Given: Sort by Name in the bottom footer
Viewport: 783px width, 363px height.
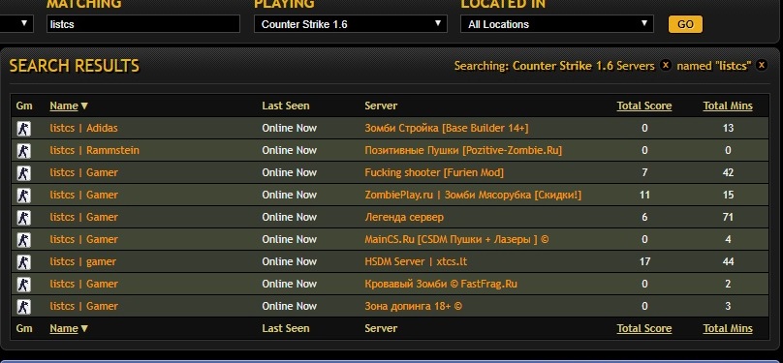Looking at the screenshot, I should (x=64, y=328).
